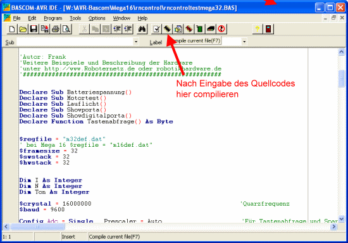348x243 pixels.
Task: Compile the current file with the chip icon
Action: click(167, 29)
